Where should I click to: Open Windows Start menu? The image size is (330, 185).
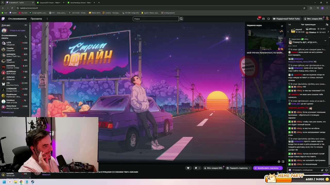4,182
